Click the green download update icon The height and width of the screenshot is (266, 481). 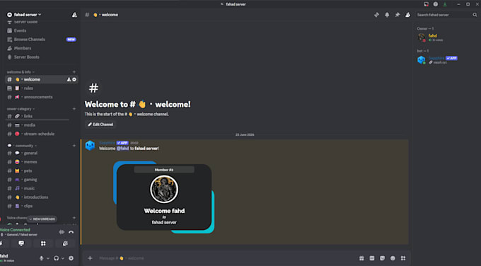coord(445,4)
